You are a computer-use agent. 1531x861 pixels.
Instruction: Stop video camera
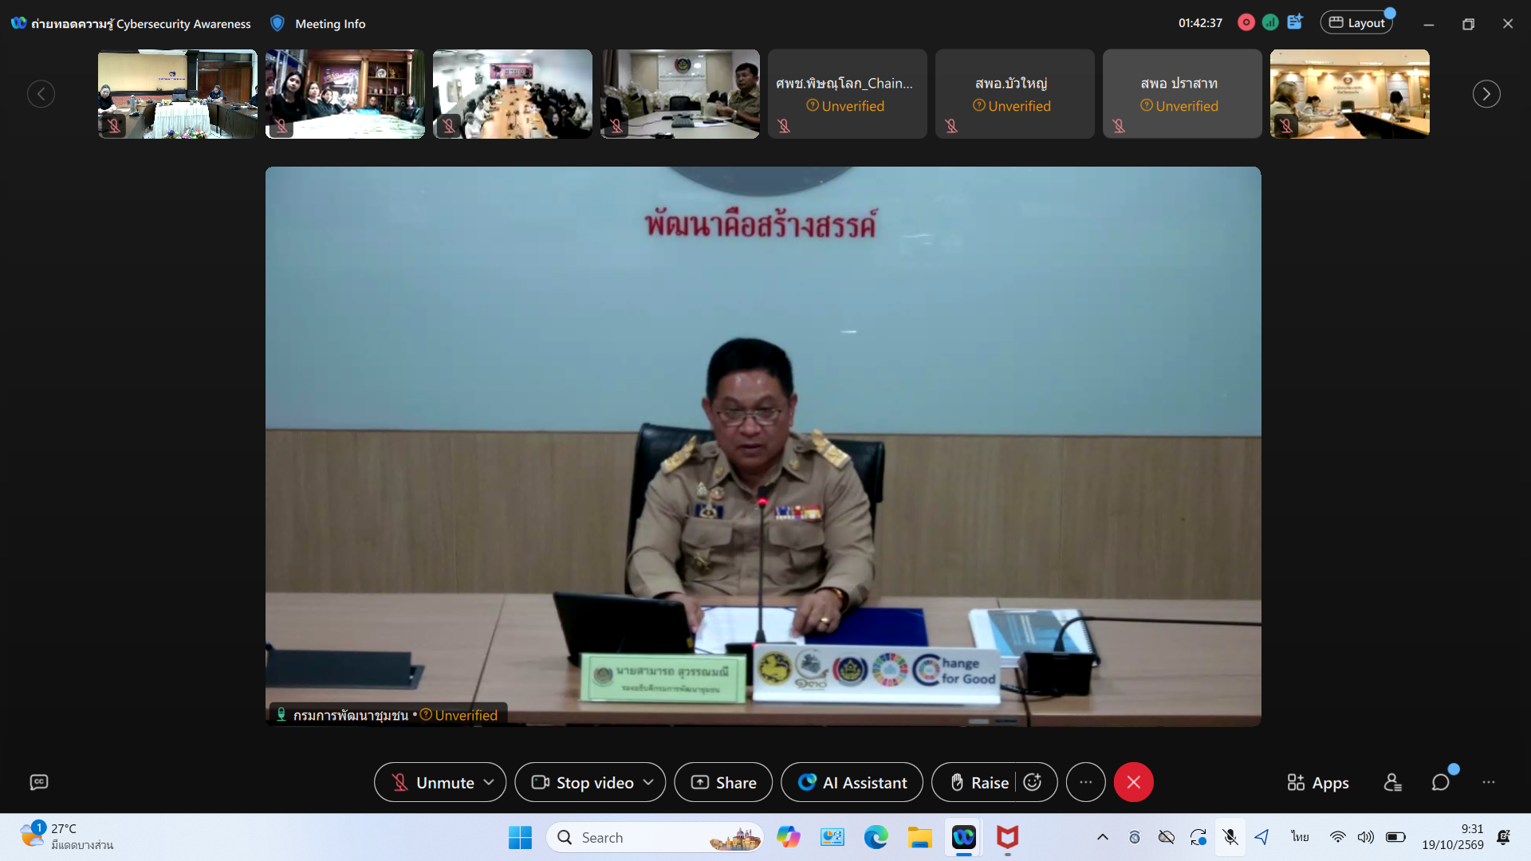click(582, 783)
